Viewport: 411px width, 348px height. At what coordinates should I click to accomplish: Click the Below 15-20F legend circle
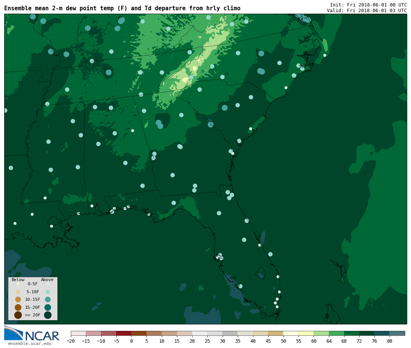click(x=18, y=307)
